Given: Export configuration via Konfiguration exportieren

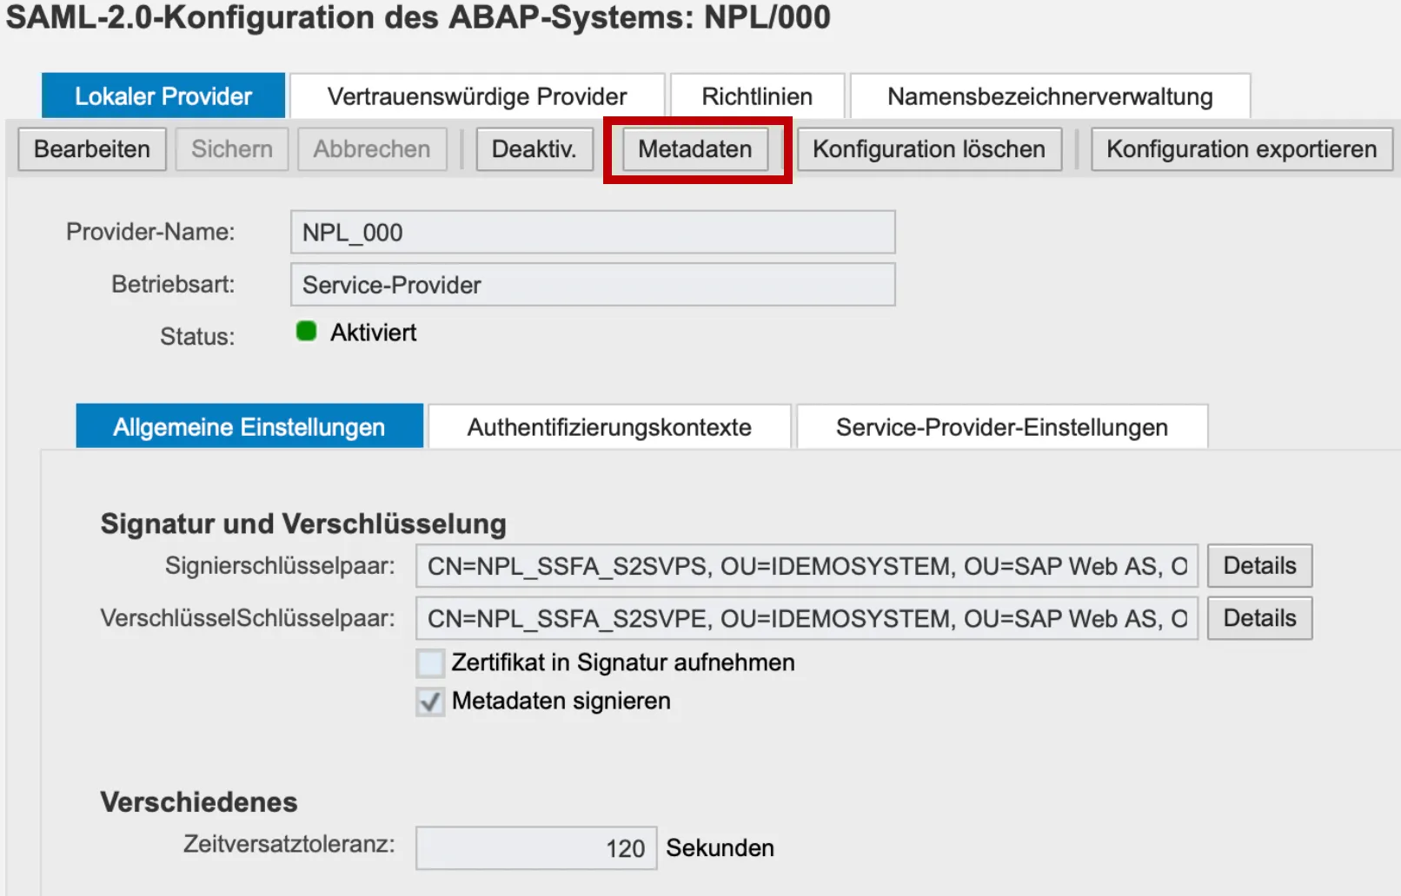Looking at the screenshot, I should tap(1241, 149).
